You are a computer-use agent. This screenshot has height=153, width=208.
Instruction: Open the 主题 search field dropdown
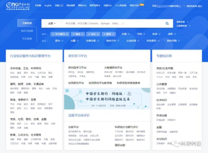tap(52, 23)
